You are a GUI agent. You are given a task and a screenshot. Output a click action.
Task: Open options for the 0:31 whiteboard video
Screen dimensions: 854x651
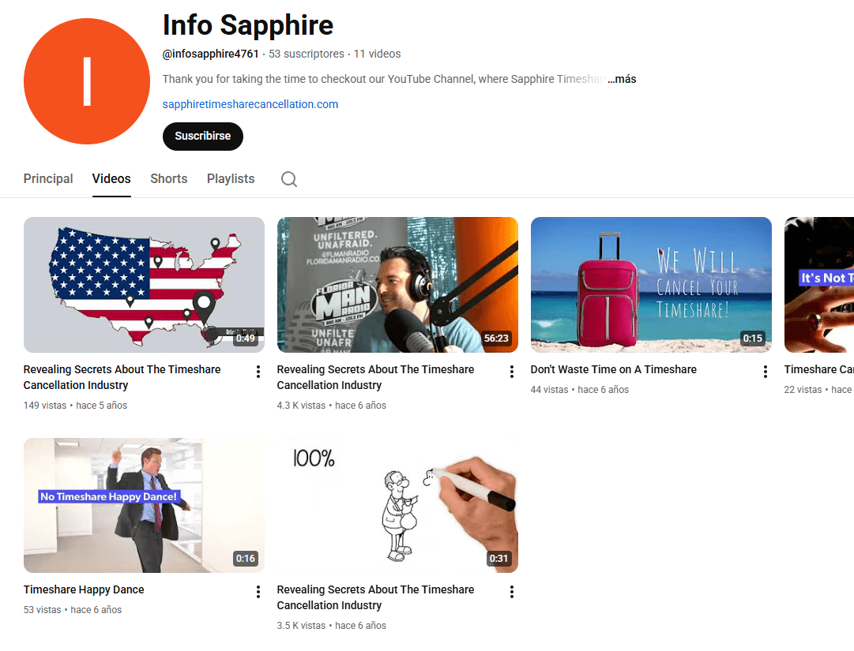511,592
